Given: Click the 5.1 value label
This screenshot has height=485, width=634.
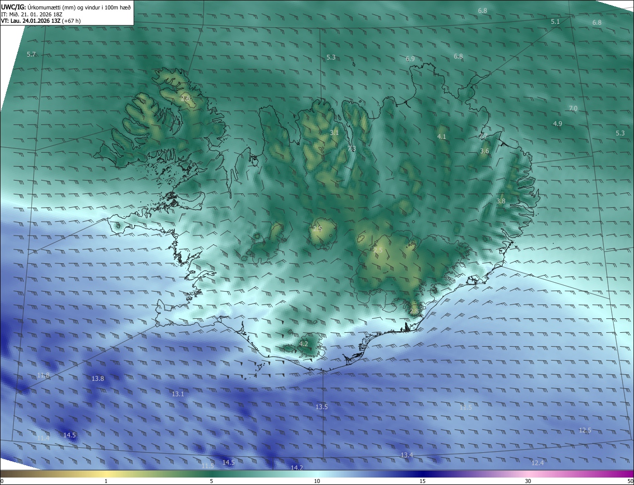Looking at the screenshot, I should pos(555,21).
